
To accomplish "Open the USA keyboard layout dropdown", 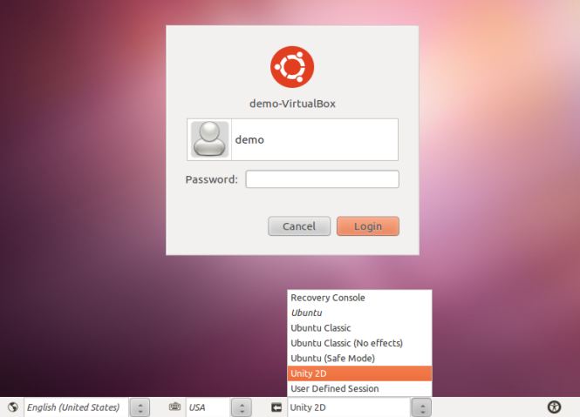I will pyautogui.click(x=208, y=407).
